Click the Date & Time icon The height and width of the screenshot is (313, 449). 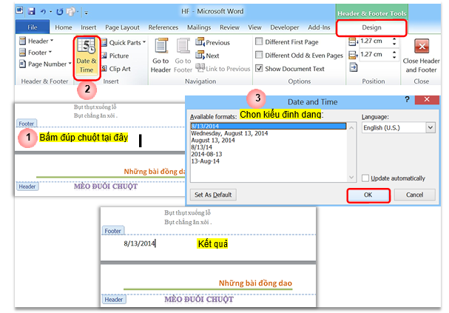pyautogui.click(x=87, y=57)
